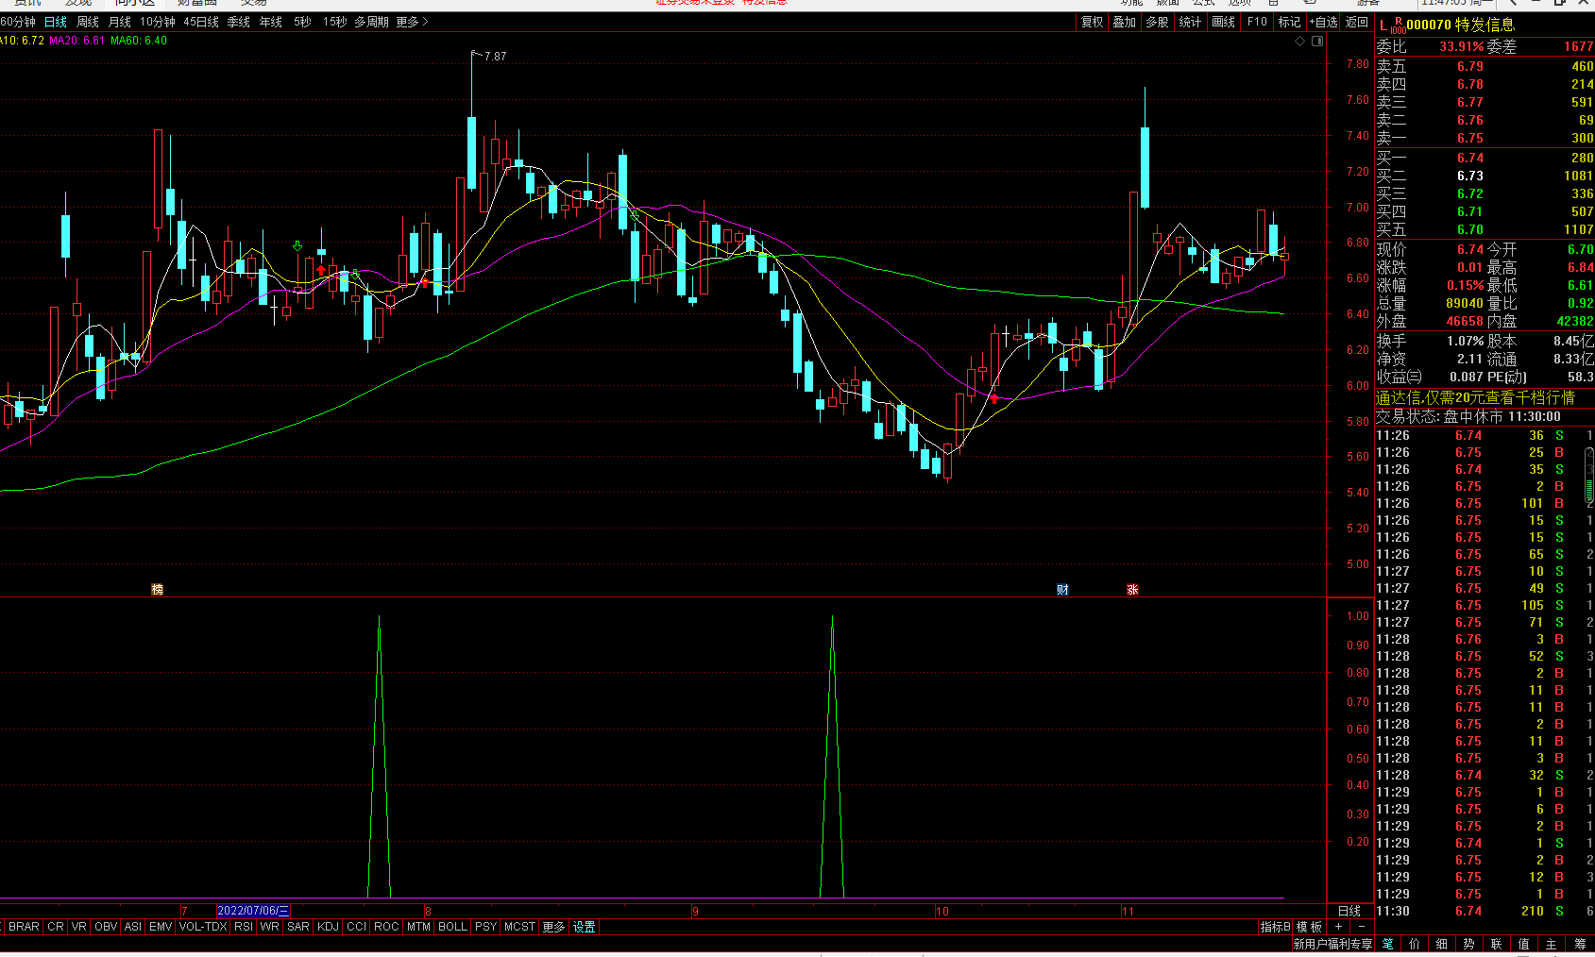Select the BRAR indicator tab
This screenshot has width=1595, height=957.
click(24, 927)
